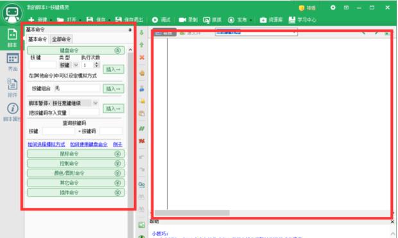Image resolution: width=398 pixels, height=238 pixels.
Task: Select the 脚本 (Script) sidebar icon
Action: 12,38
